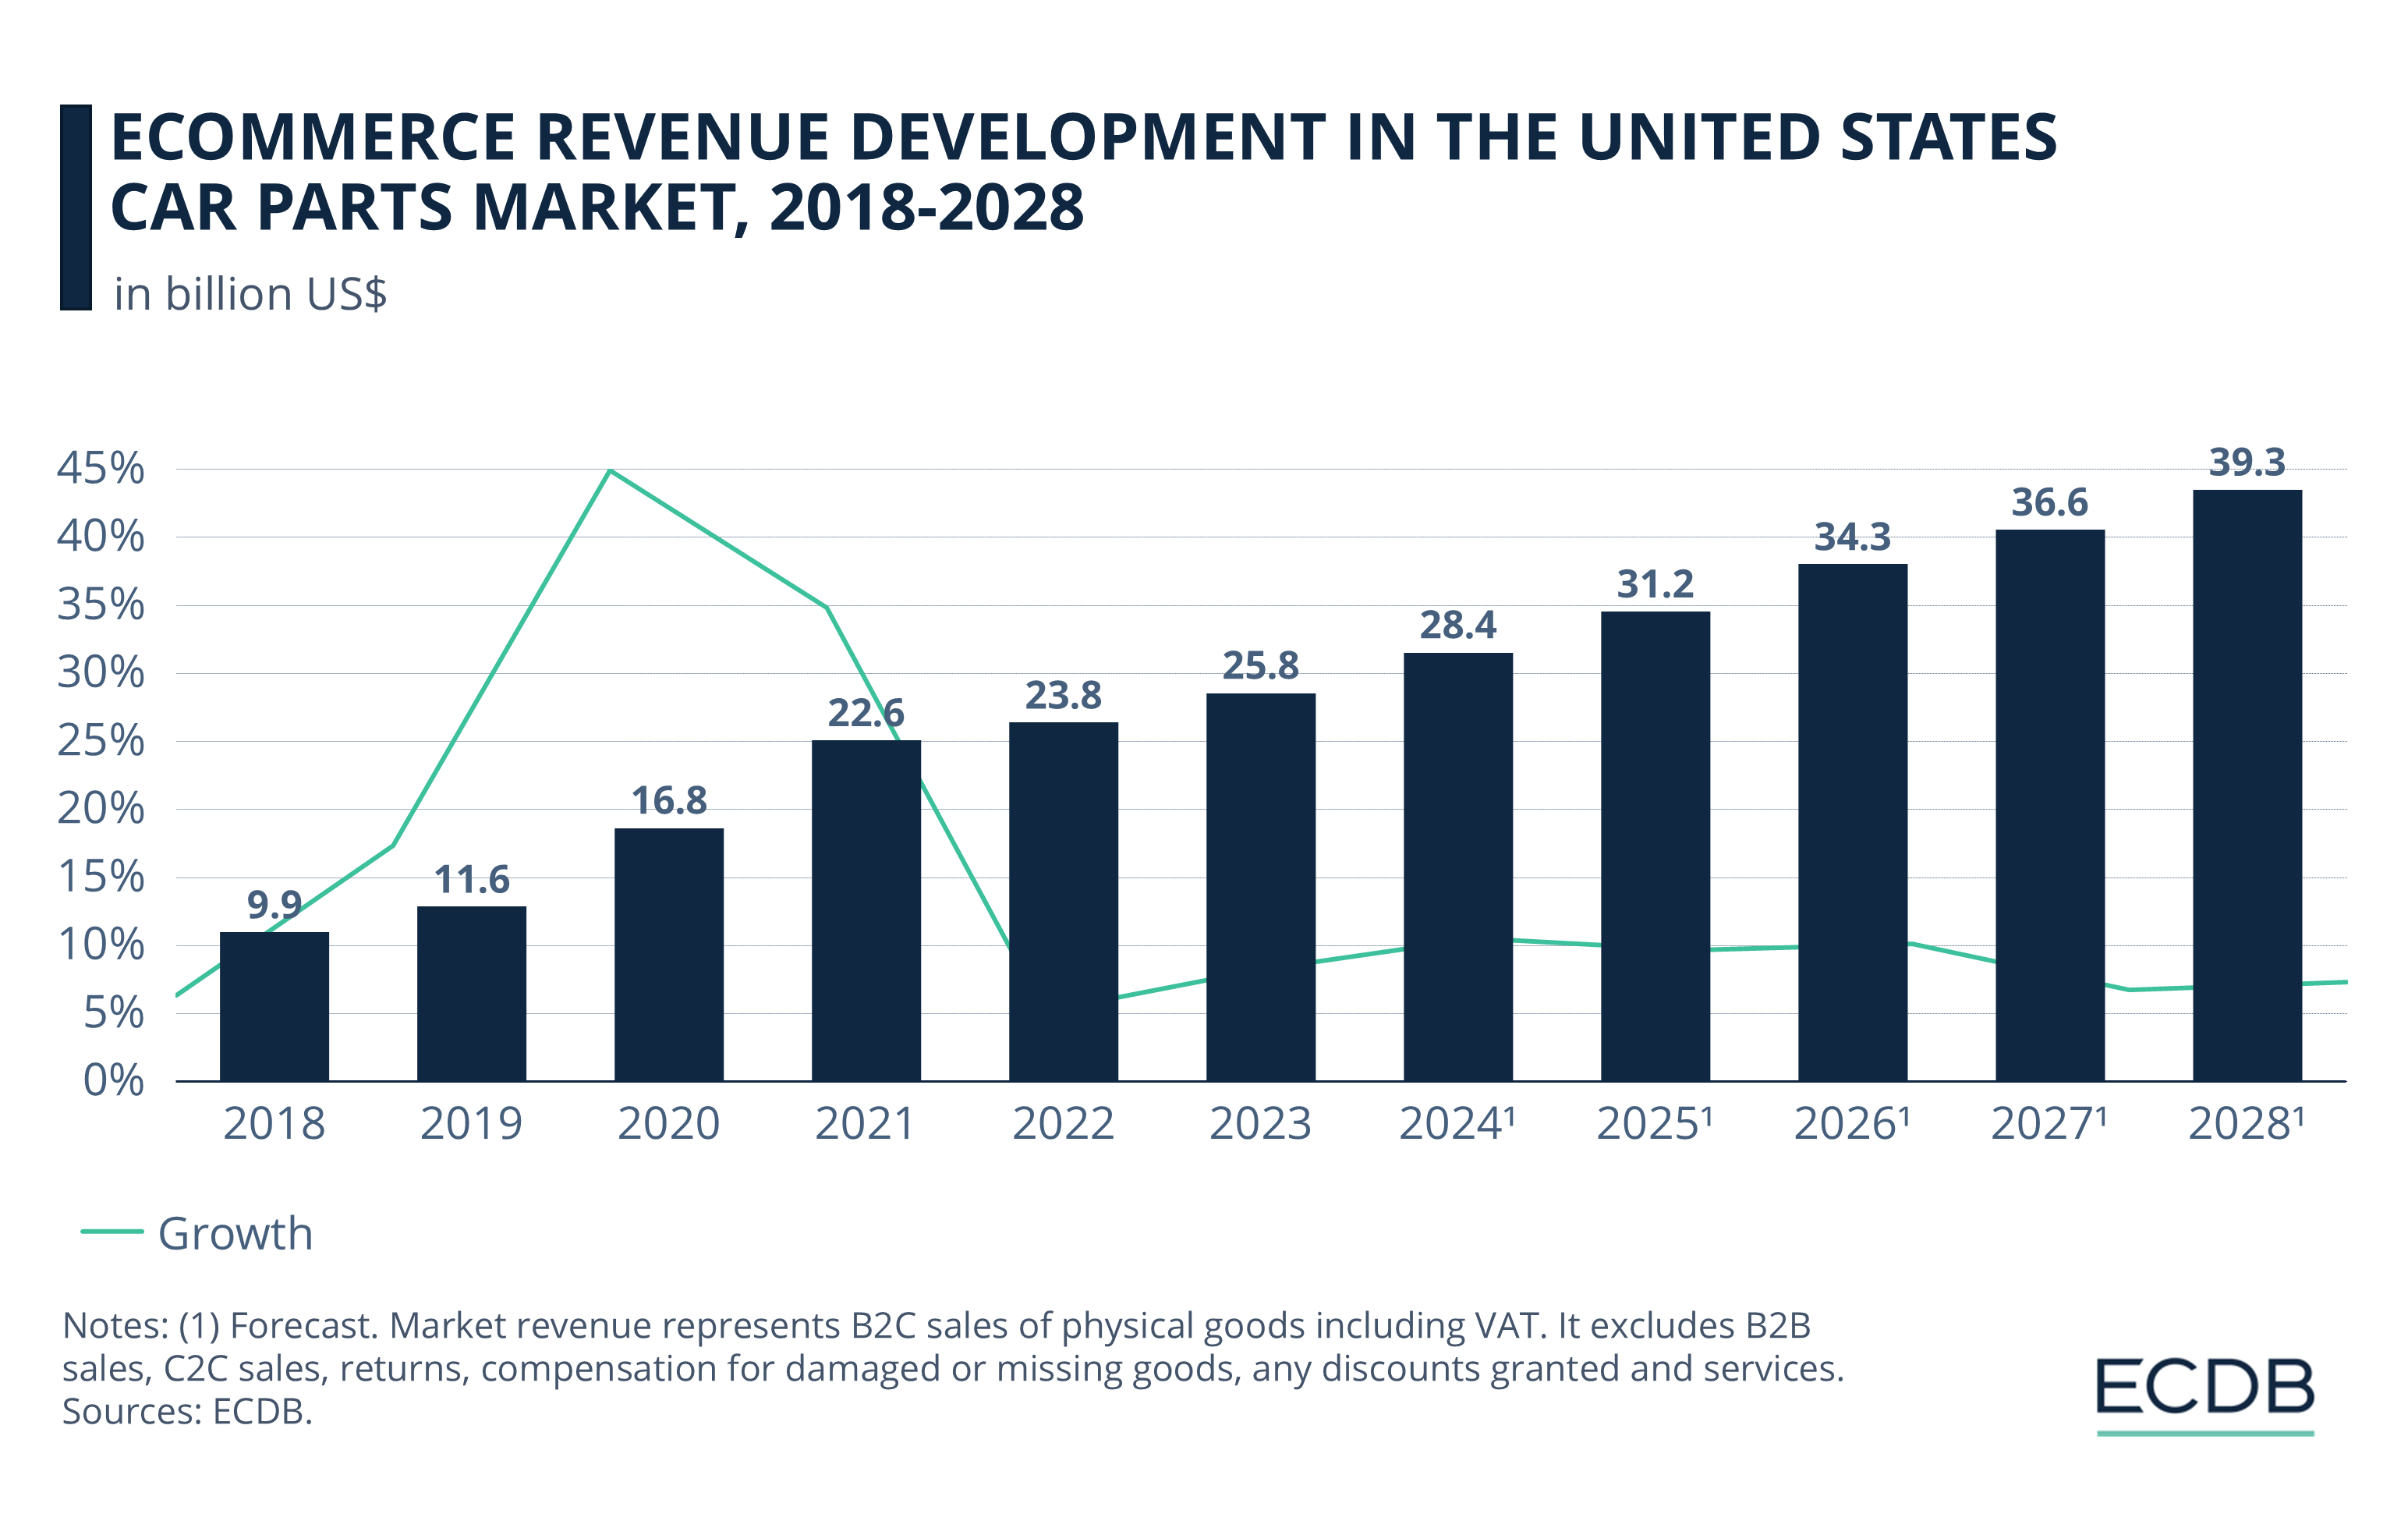
Task: Click the growth line peak at 45%
Action: pyautogui.click(x=610, y=470)
